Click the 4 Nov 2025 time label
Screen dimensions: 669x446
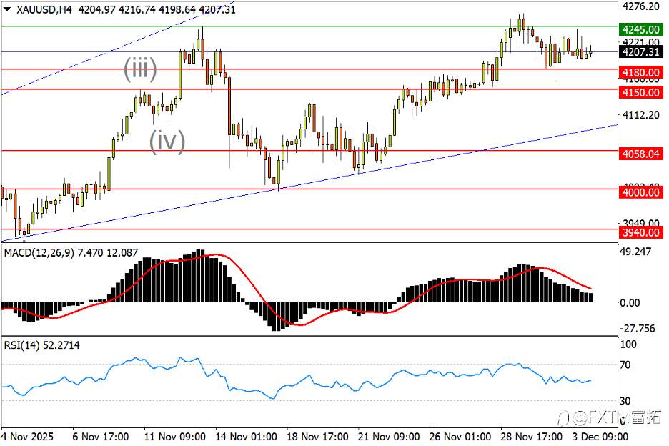click(27, 437)
